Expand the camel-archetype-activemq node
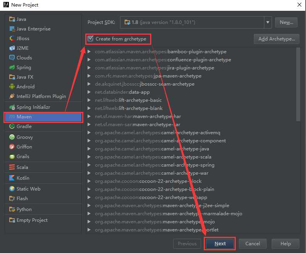The image size is (306, 253). pyautogui.click(x=89, y=133)
